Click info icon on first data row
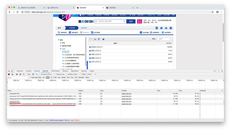Screen dimensions: 231x131 tap(90, 47)
